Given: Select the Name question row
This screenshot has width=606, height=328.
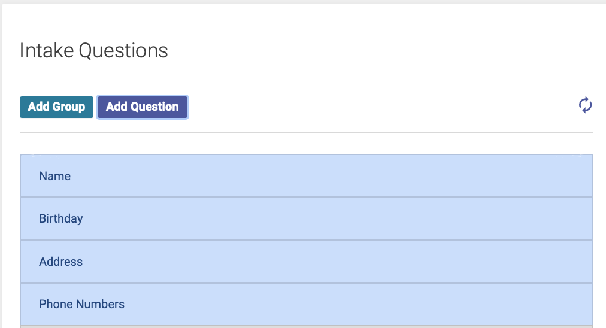Looking at the screenshot, I should click(307, 176).
